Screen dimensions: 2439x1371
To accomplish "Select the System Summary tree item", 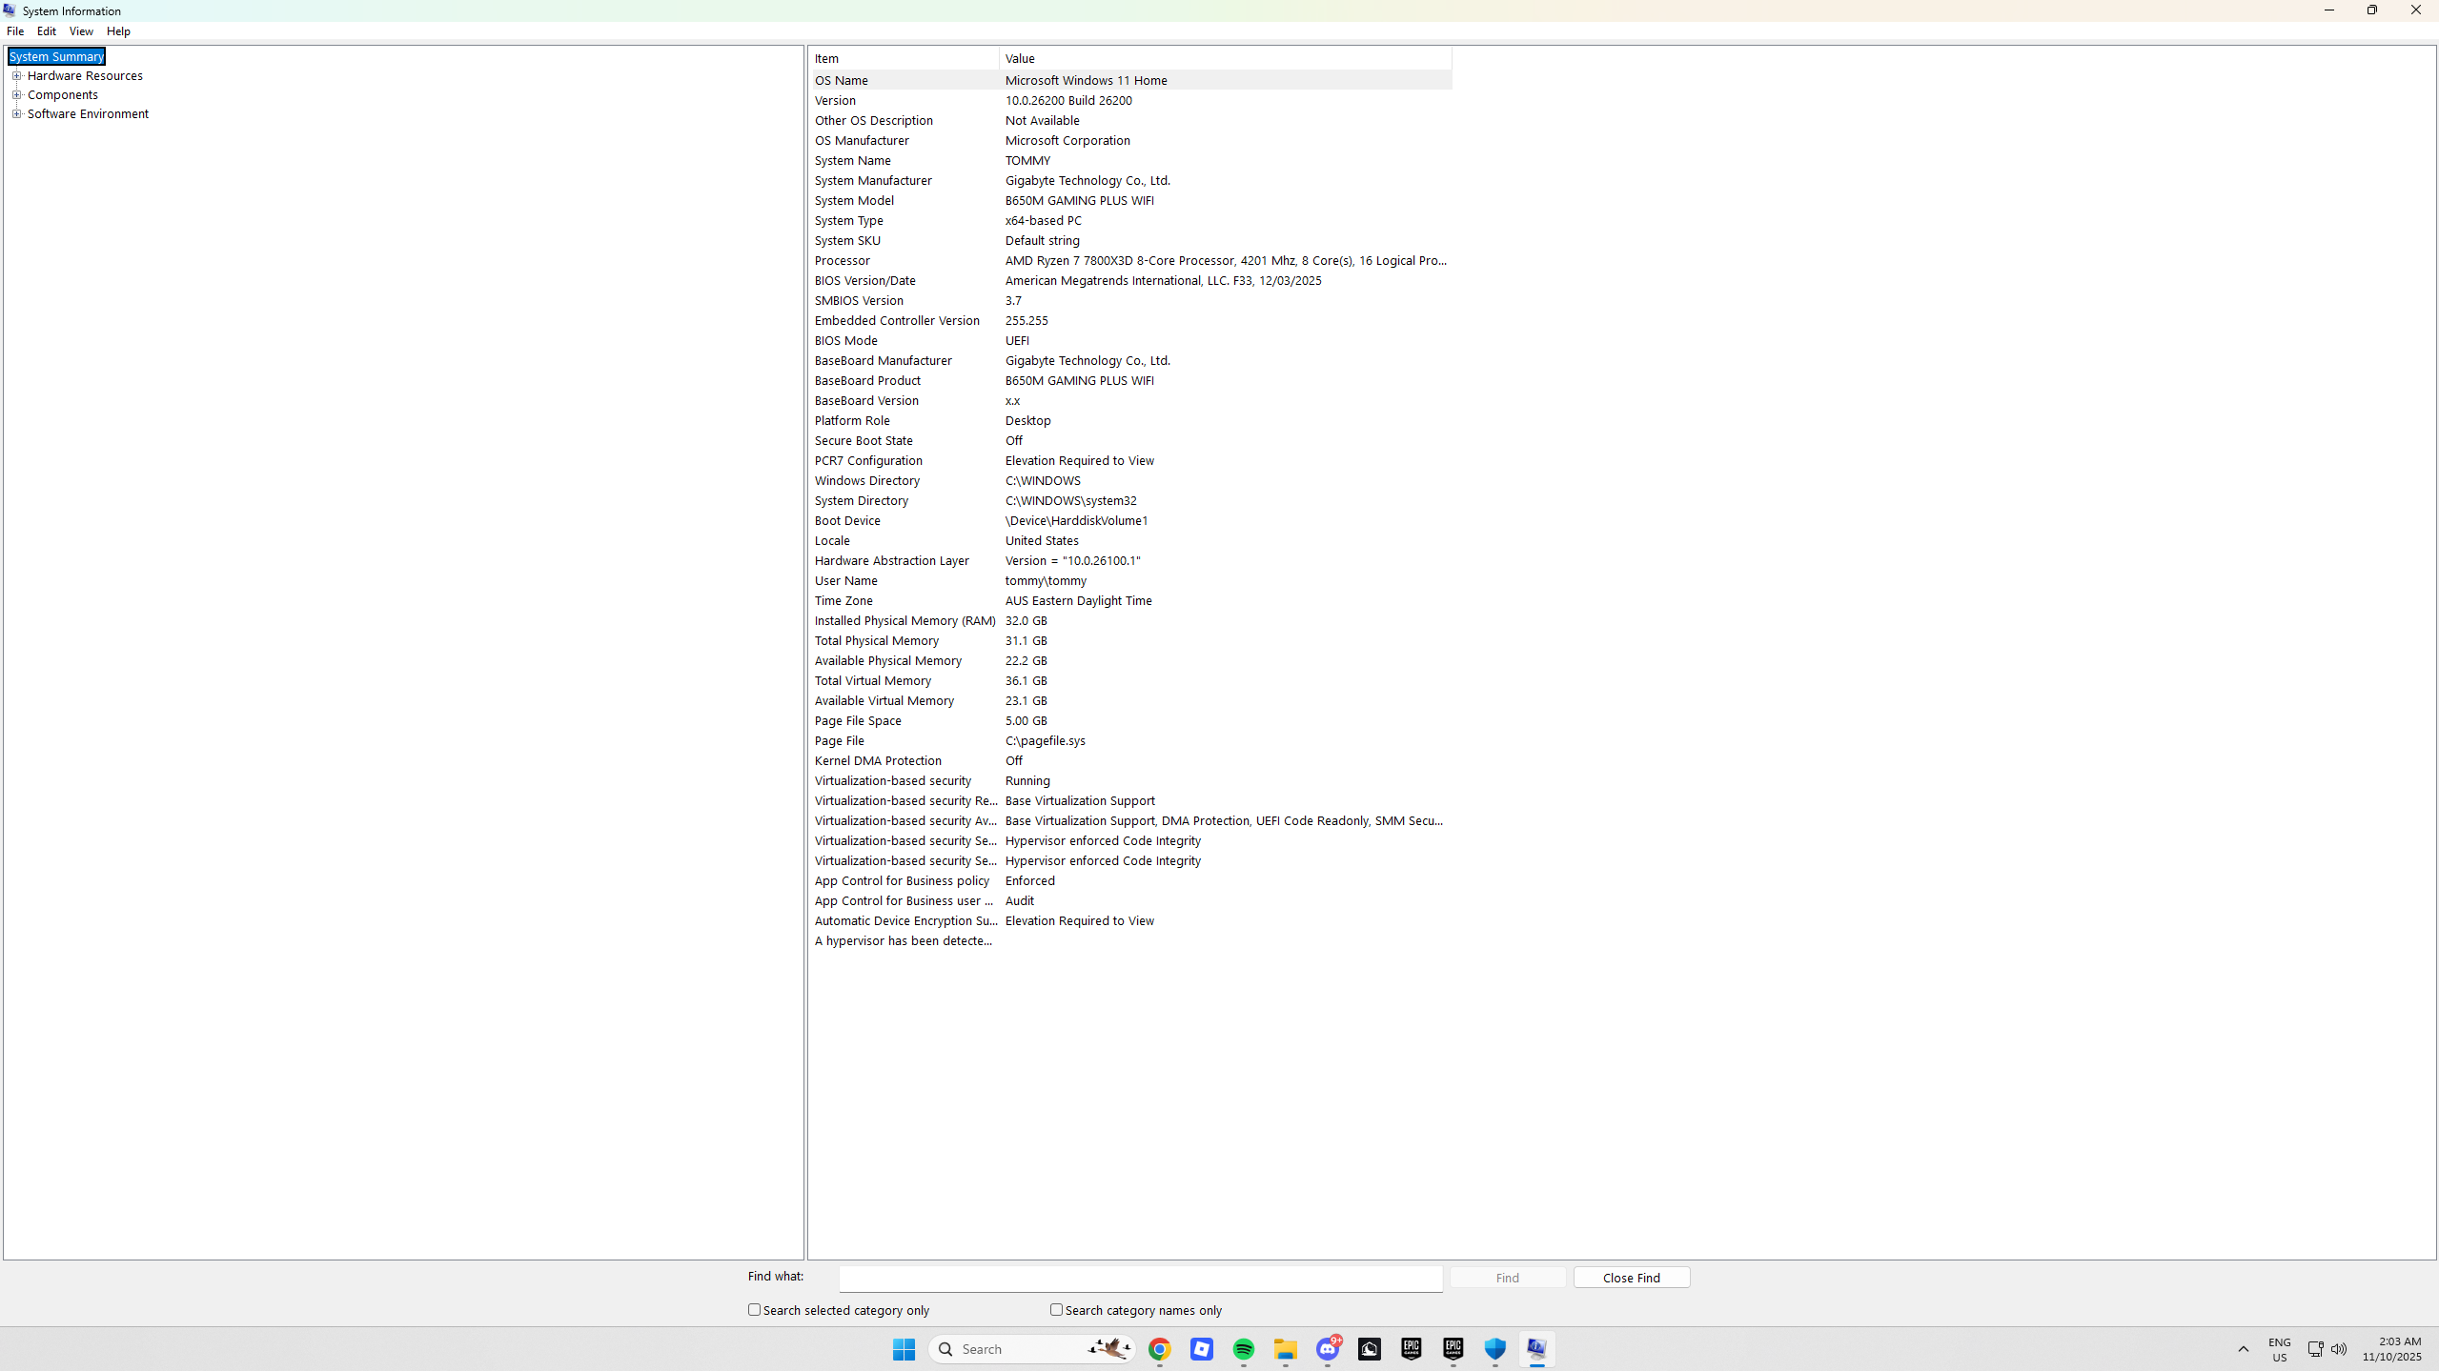I will [56, 57].
